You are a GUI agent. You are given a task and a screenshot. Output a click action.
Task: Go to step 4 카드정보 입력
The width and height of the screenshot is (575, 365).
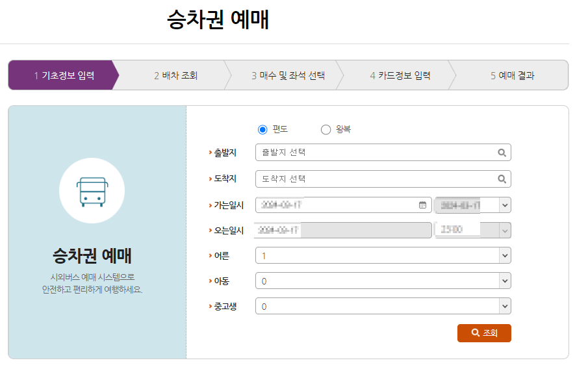[400, 75]
